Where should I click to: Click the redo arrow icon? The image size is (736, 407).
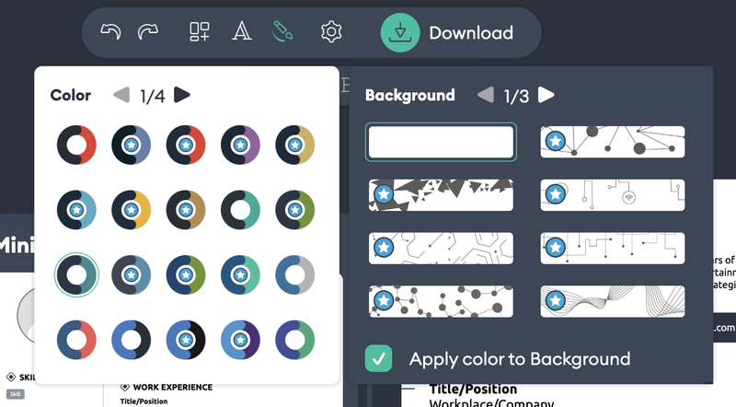147,33
